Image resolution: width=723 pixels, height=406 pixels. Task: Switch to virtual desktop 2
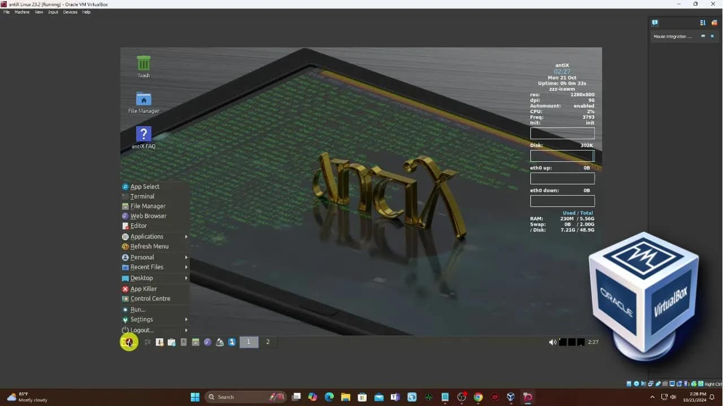(268, 342)
